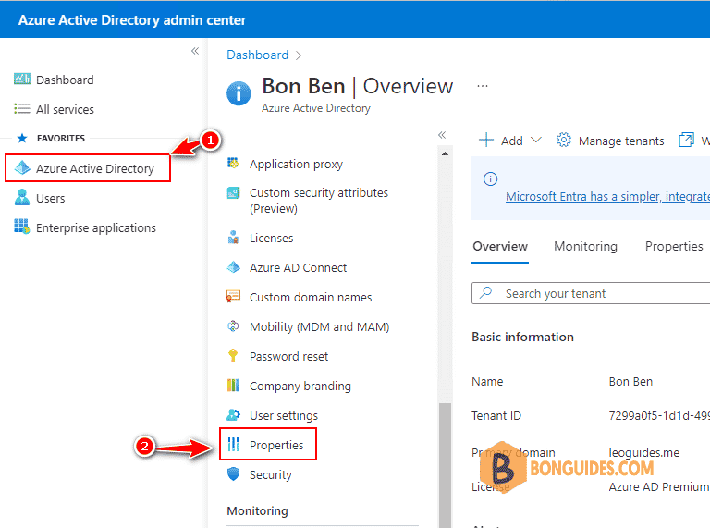Click the plus icon next to Add
Viewport: 710px width, 528px height.
486,140
